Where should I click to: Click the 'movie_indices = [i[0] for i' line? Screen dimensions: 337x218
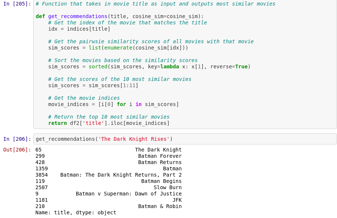[113, 105]
